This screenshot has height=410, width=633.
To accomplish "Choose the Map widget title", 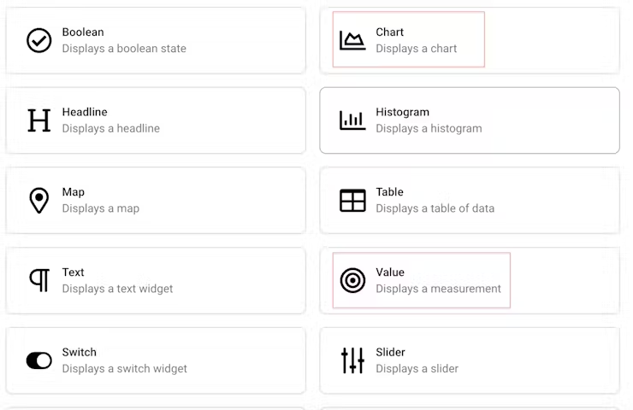I will click(x=74, y=192).
